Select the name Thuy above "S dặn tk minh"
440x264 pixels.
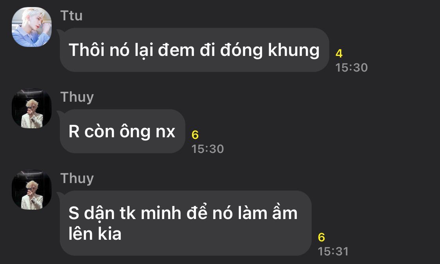click(x=77, y=179)
